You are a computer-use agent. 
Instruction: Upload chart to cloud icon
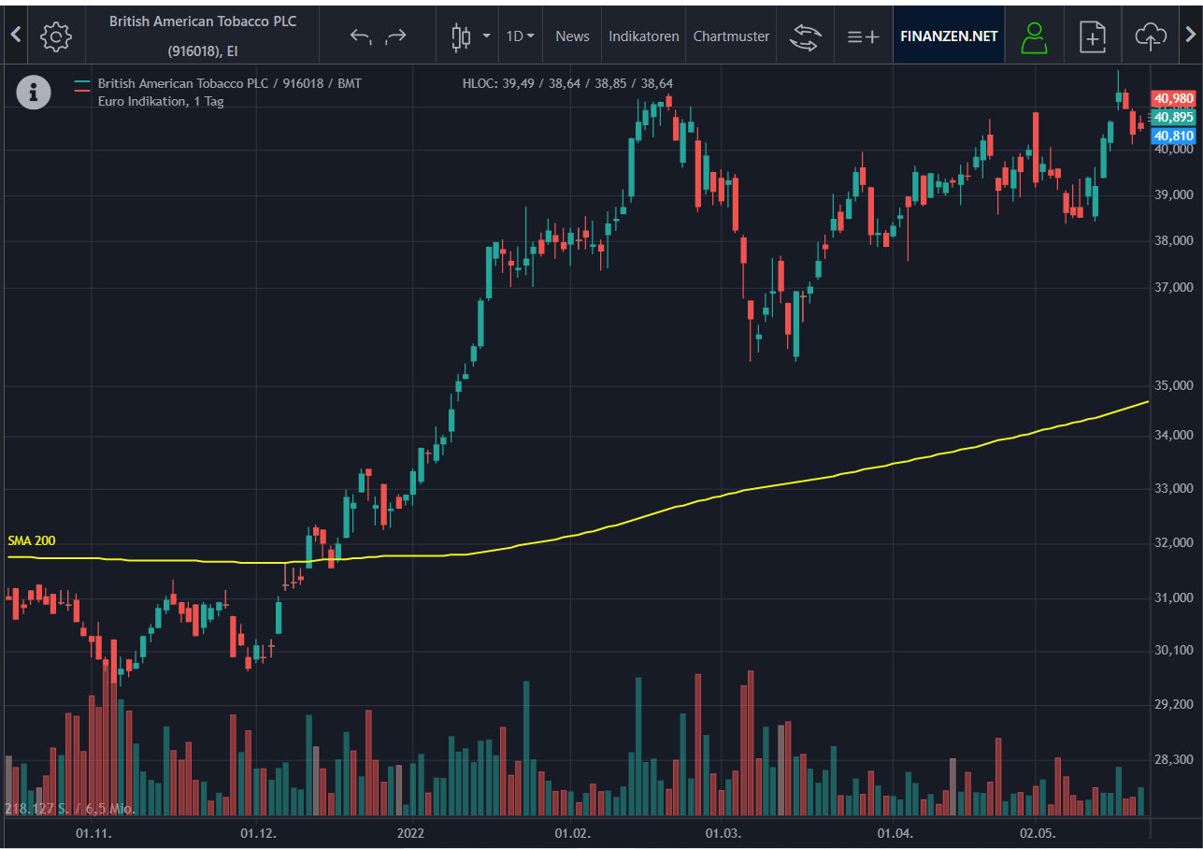tap(1151, 36)
